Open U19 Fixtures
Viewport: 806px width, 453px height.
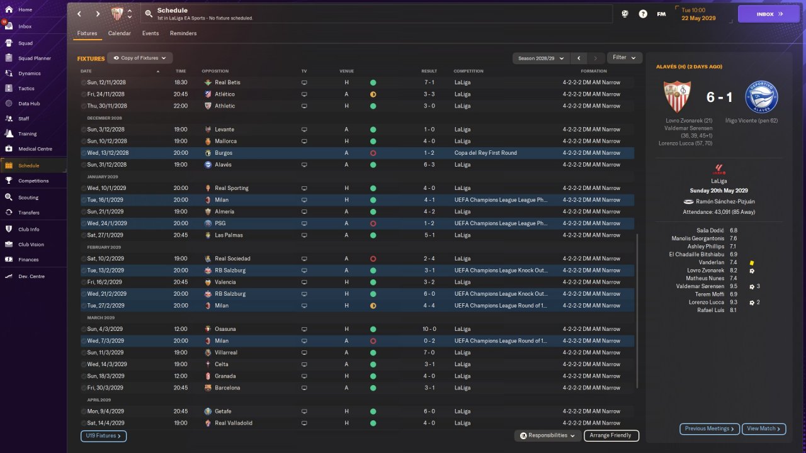pos(103,435)
